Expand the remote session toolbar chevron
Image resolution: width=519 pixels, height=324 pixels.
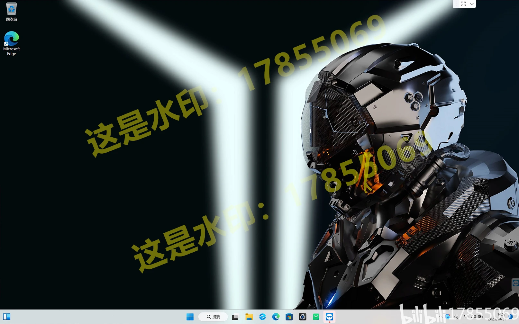(472, 4)
